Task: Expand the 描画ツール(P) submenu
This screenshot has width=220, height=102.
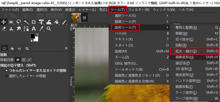Action: click(139, 22)
